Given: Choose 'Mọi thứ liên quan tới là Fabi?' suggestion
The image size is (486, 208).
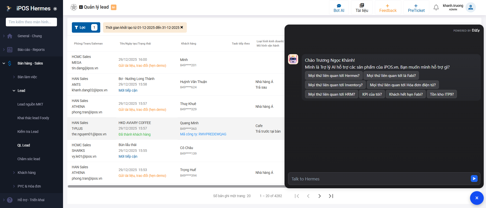Looking at the screenshot, I should [x=391, y=76].
